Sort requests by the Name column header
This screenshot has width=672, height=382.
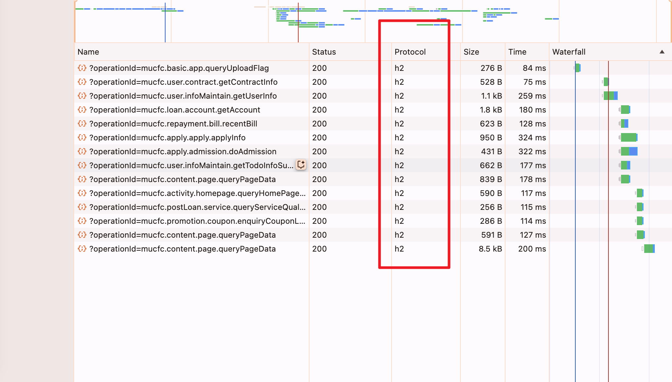pyautogui.click(x=88, y=52)
